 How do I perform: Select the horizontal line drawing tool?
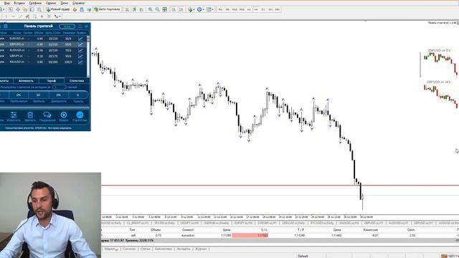[x=13, y=16]
